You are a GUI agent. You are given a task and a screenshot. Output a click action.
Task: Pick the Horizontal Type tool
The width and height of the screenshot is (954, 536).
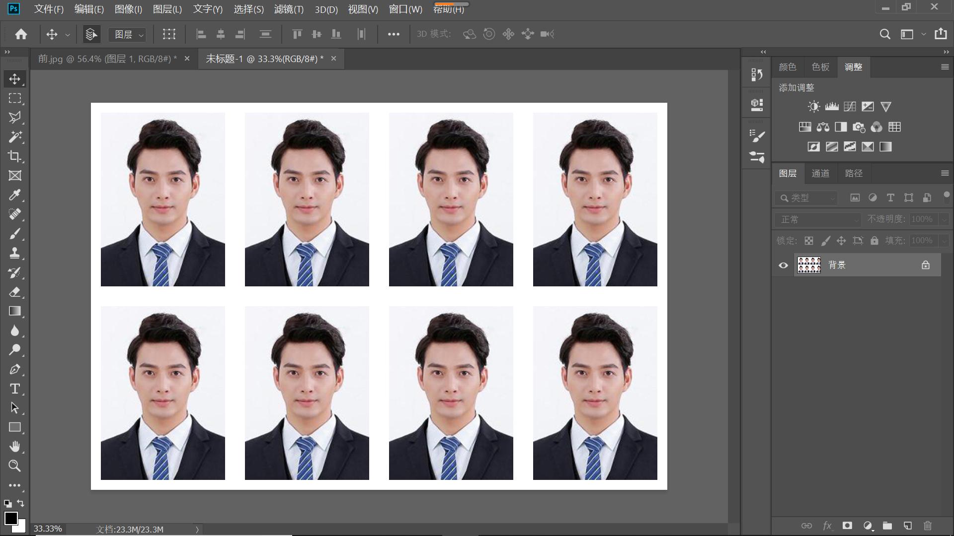click(14, 389)
